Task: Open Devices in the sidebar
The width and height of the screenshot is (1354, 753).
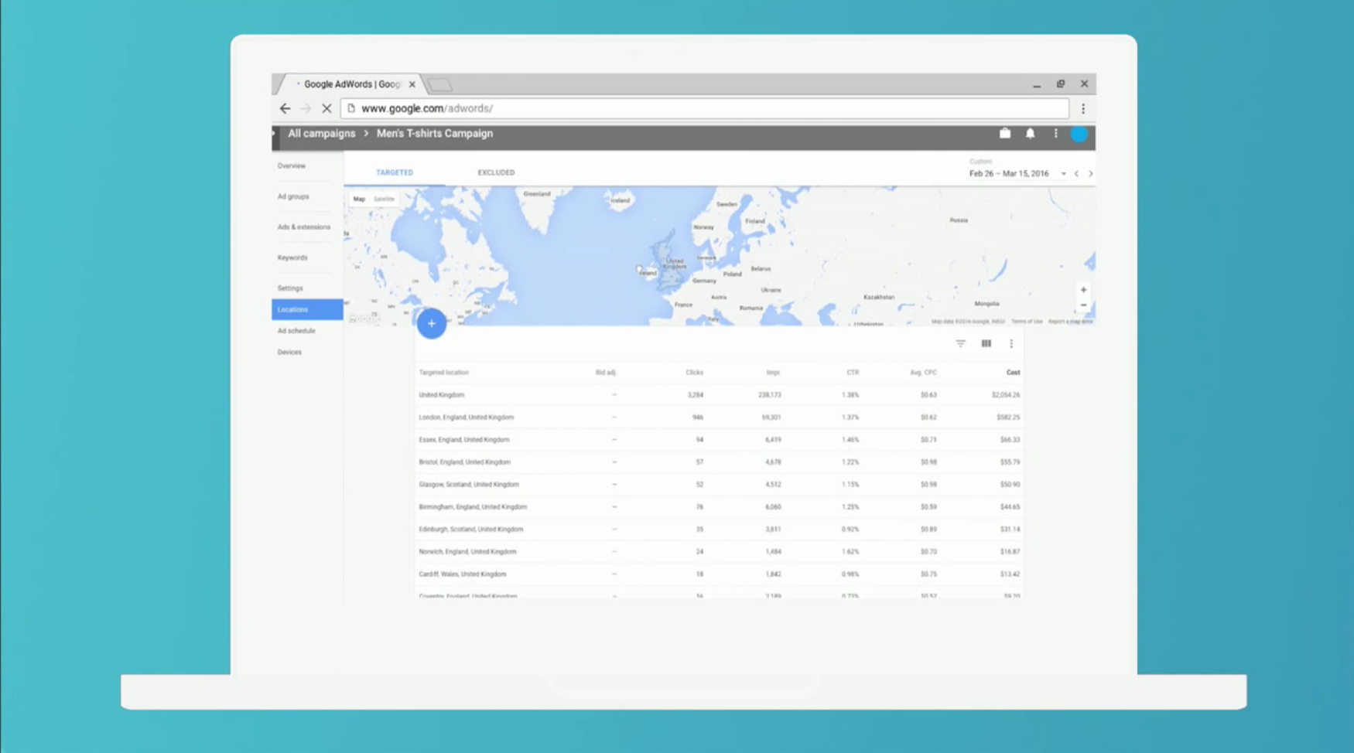Action: (289, 352)
